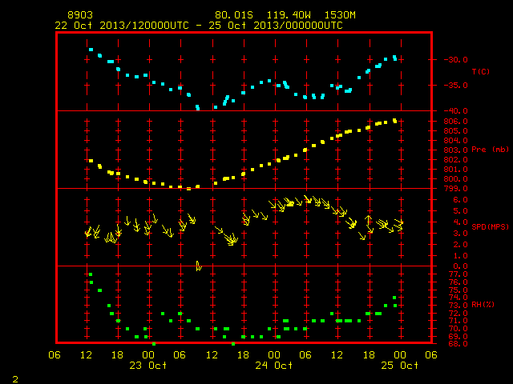The image size is (513, 384).
Task: Click station ID 8903 in header
Action: (x=80, y=15)
